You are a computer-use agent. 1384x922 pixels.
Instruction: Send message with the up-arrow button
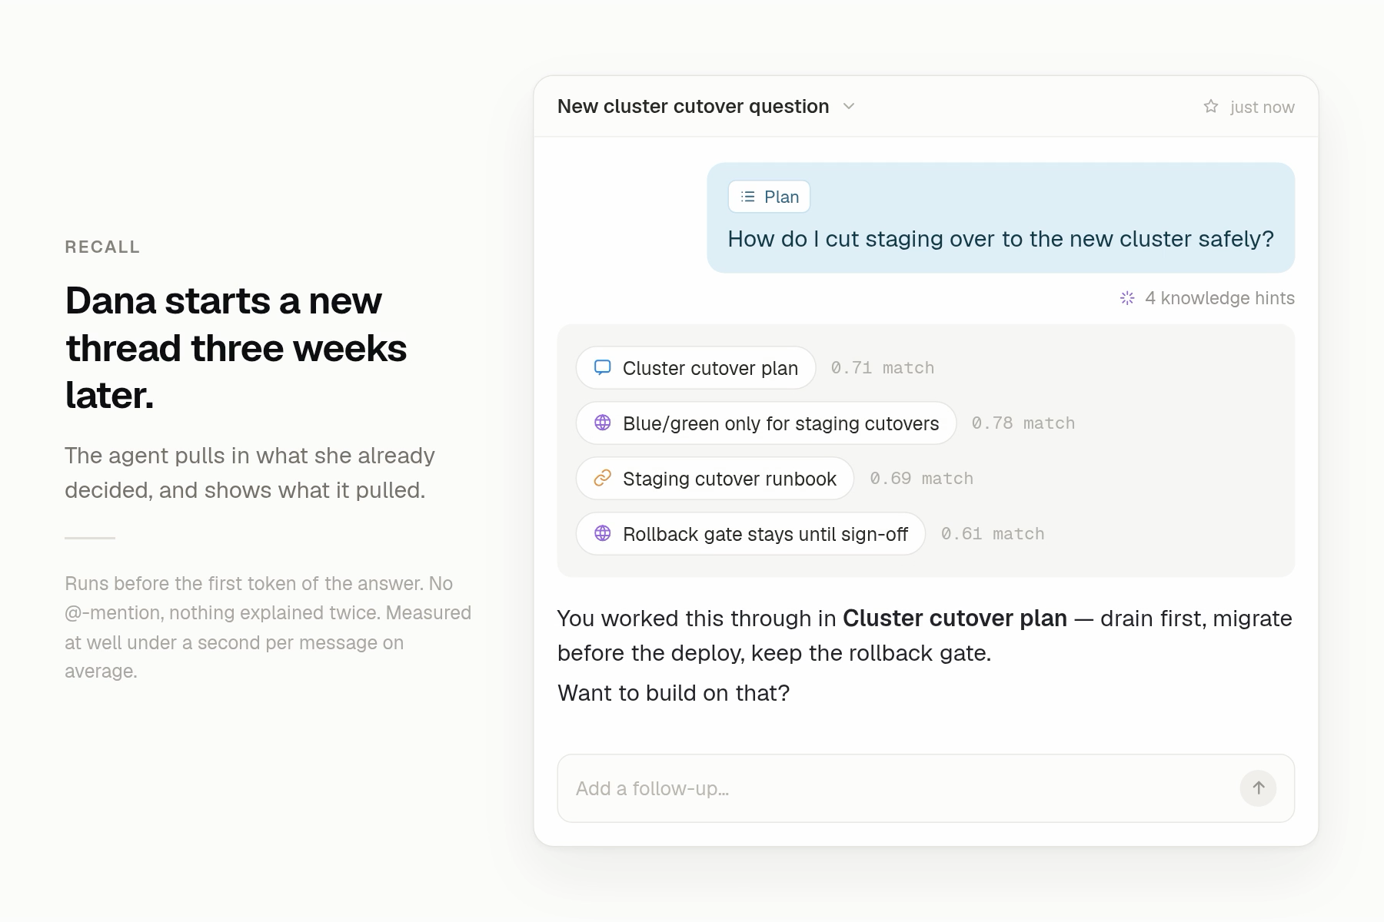point(1258,788)
